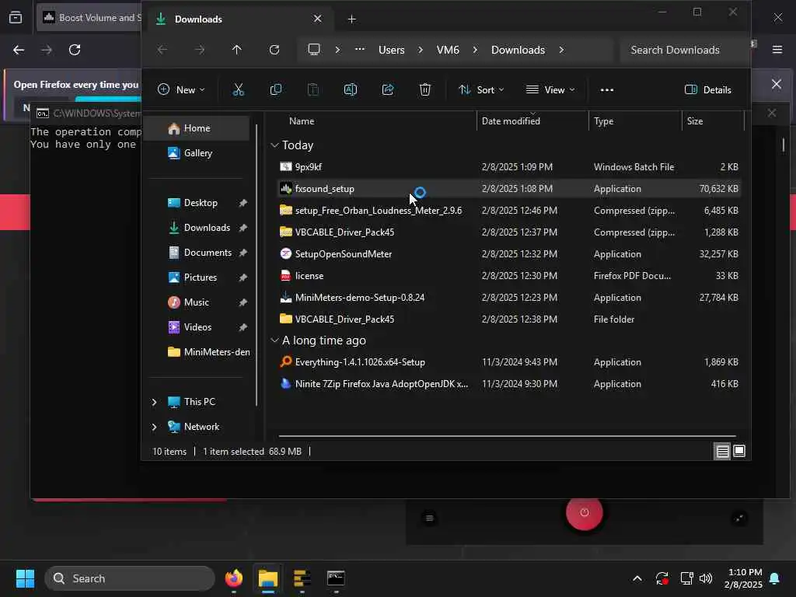Screen dimensions: 796x597
Task: Switch to large thumbnails view icon
Action: click(739, 452)
